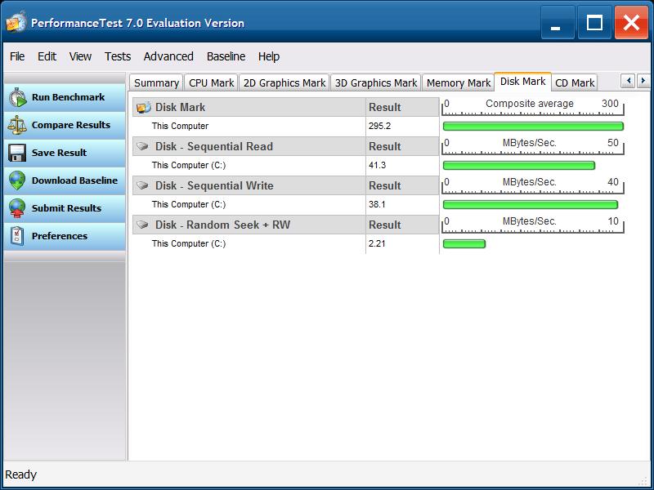Click the Sequential Read MBytes/Sec. scale ruler
654x490 pixels.
pos(533,146)
